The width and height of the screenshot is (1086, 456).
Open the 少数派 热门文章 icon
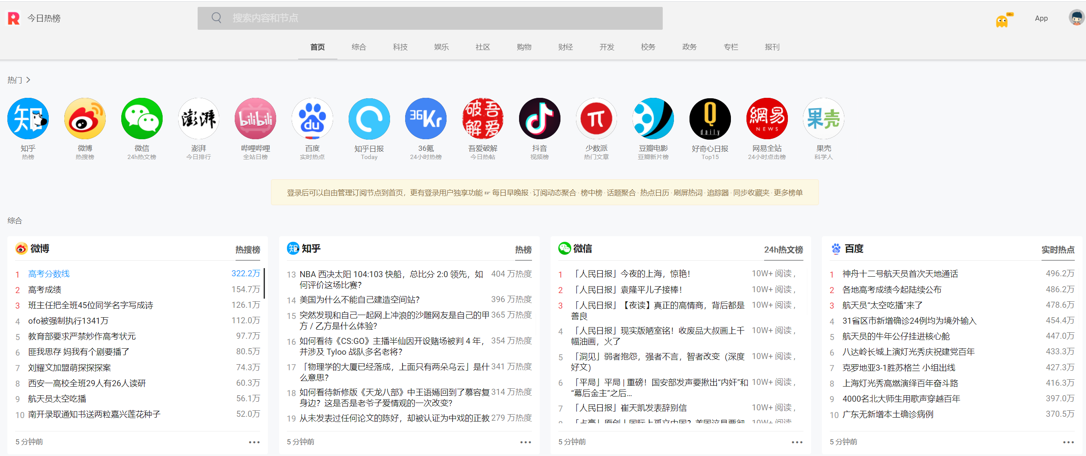(x=596, y=119)
